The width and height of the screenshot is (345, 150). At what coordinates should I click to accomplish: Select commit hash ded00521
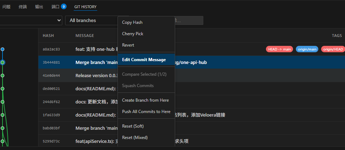tap(51, 89)
